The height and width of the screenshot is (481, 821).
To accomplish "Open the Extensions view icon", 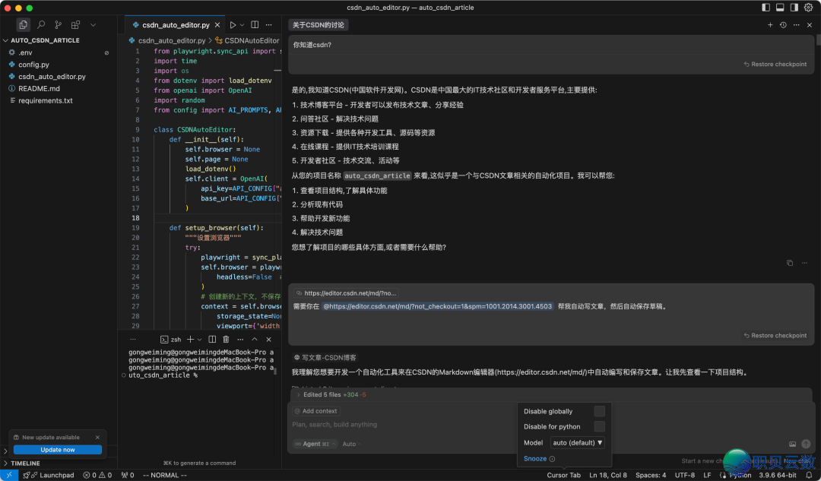I will coord(75,25).
